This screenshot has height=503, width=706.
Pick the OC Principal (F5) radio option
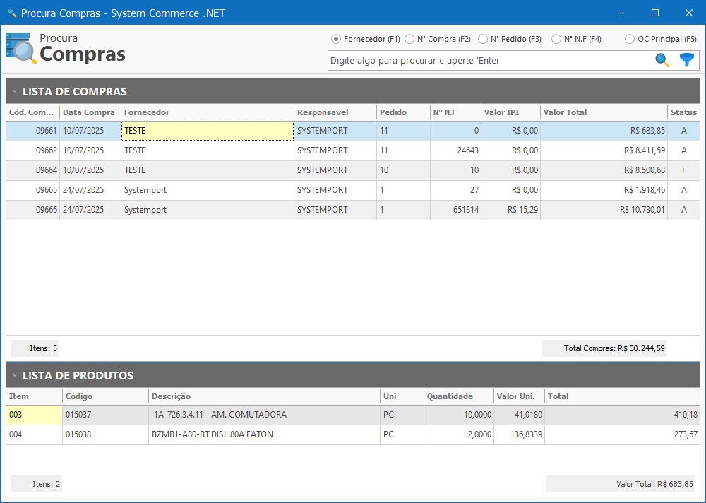pyautogui.click(x=630, y=40)
